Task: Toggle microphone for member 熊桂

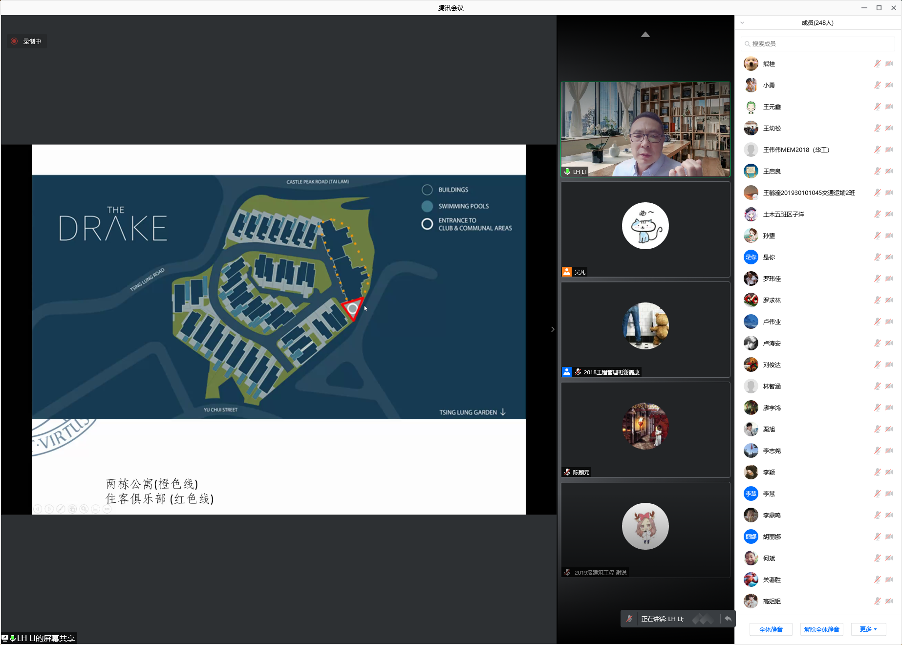Action: tap(878, 64)
